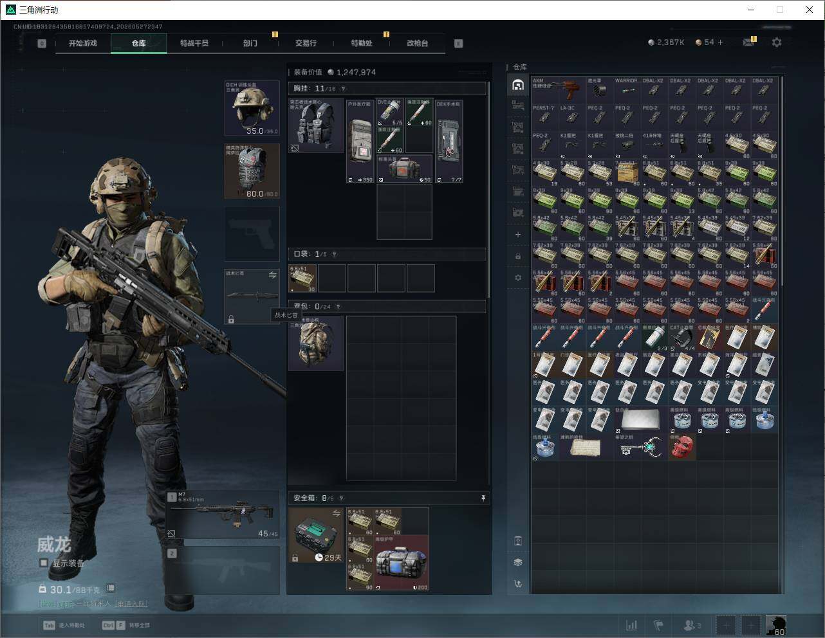Select the M7 rifle in weapon slot 1
This screenshot has width=825, height=638.
[x=223, y=515]
